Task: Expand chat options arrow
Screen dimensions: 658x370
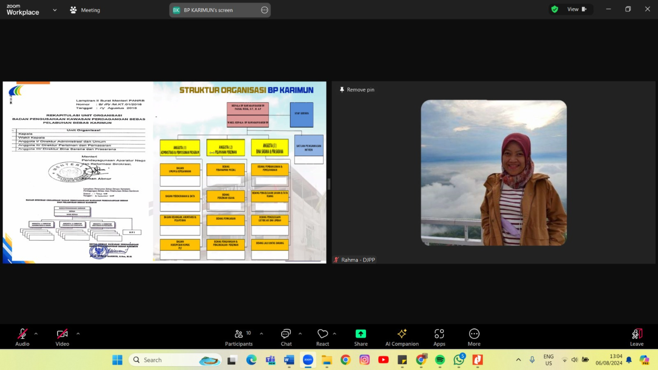Action: tap(300, 334)
